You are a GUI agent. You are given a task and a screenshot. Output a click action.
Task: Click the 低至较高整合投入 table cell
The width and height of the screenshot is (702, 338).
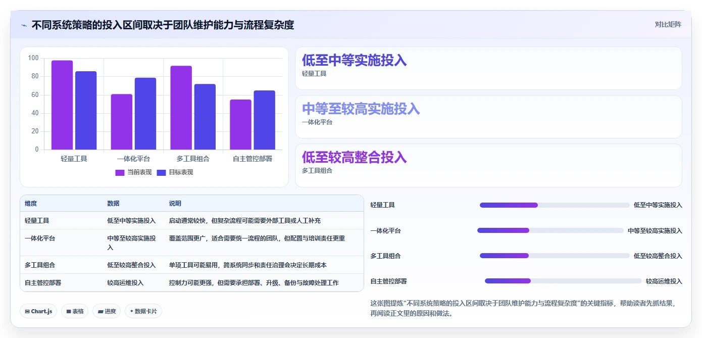click(x=131, y=265)
